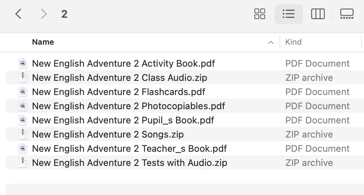Switch to column view
Viewport: 364px width, 195px height.
tap(318, 14)
